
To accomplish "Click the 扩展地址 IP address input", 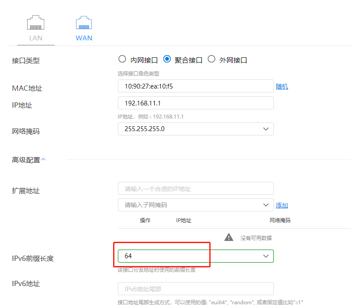I will coord(195,189).
